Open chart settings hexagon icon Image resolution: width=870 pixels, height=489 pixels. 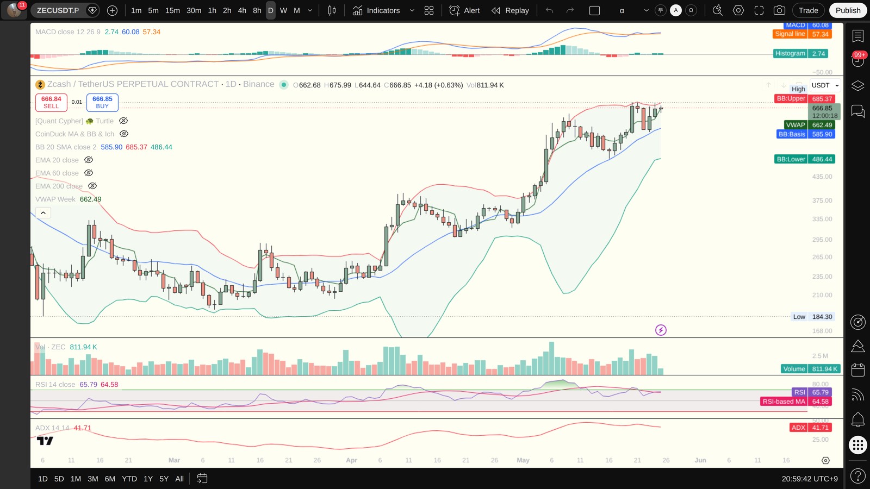coord(738,10)
